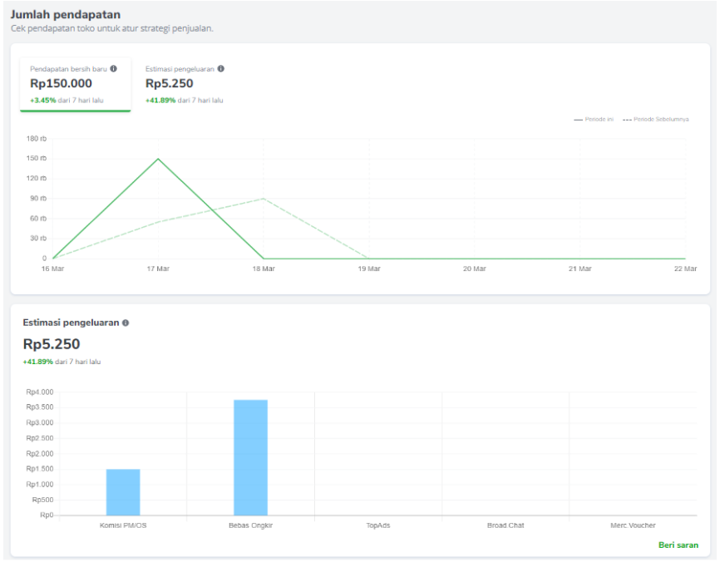Select the Komisi PM/OS category label

123,525
